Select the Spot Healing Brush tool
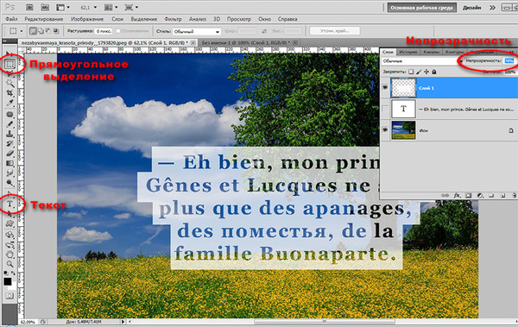The width and height of the screenshot is (518, 327). (9, 114)
